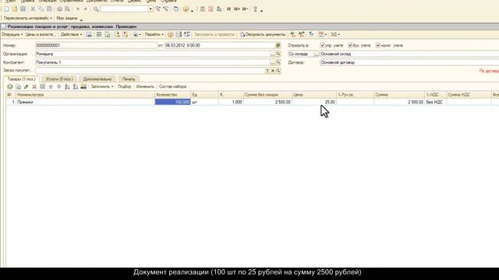Screen dimensions: 499x280
Task: Toggle the бух. учете checkbox
Action: tap(350, 45)
